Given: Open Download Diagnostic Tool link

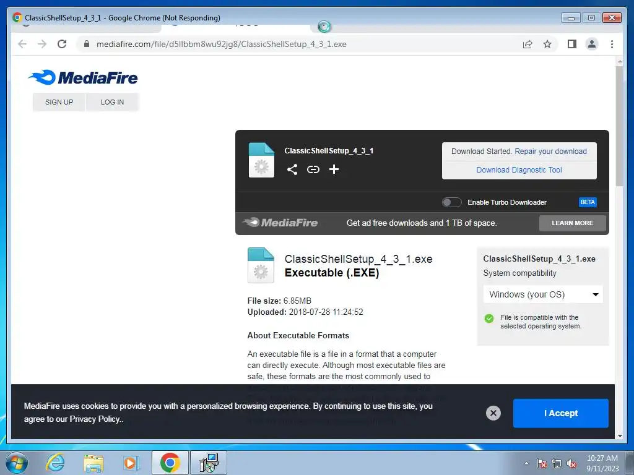Looking at the screenshot, I should coord(519,170).
